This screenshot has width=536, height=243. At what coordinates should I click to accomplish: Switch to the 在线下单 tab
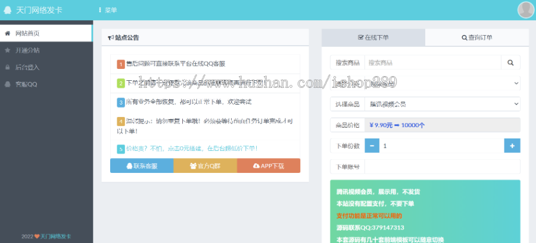pos(373,37)
